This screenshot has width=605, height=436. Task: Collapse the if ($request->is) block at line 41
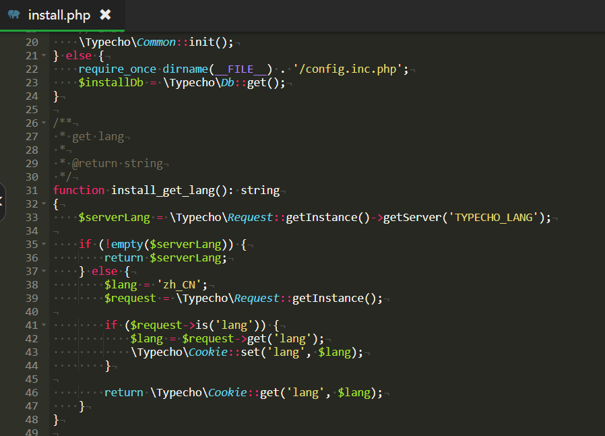[44, 325]
